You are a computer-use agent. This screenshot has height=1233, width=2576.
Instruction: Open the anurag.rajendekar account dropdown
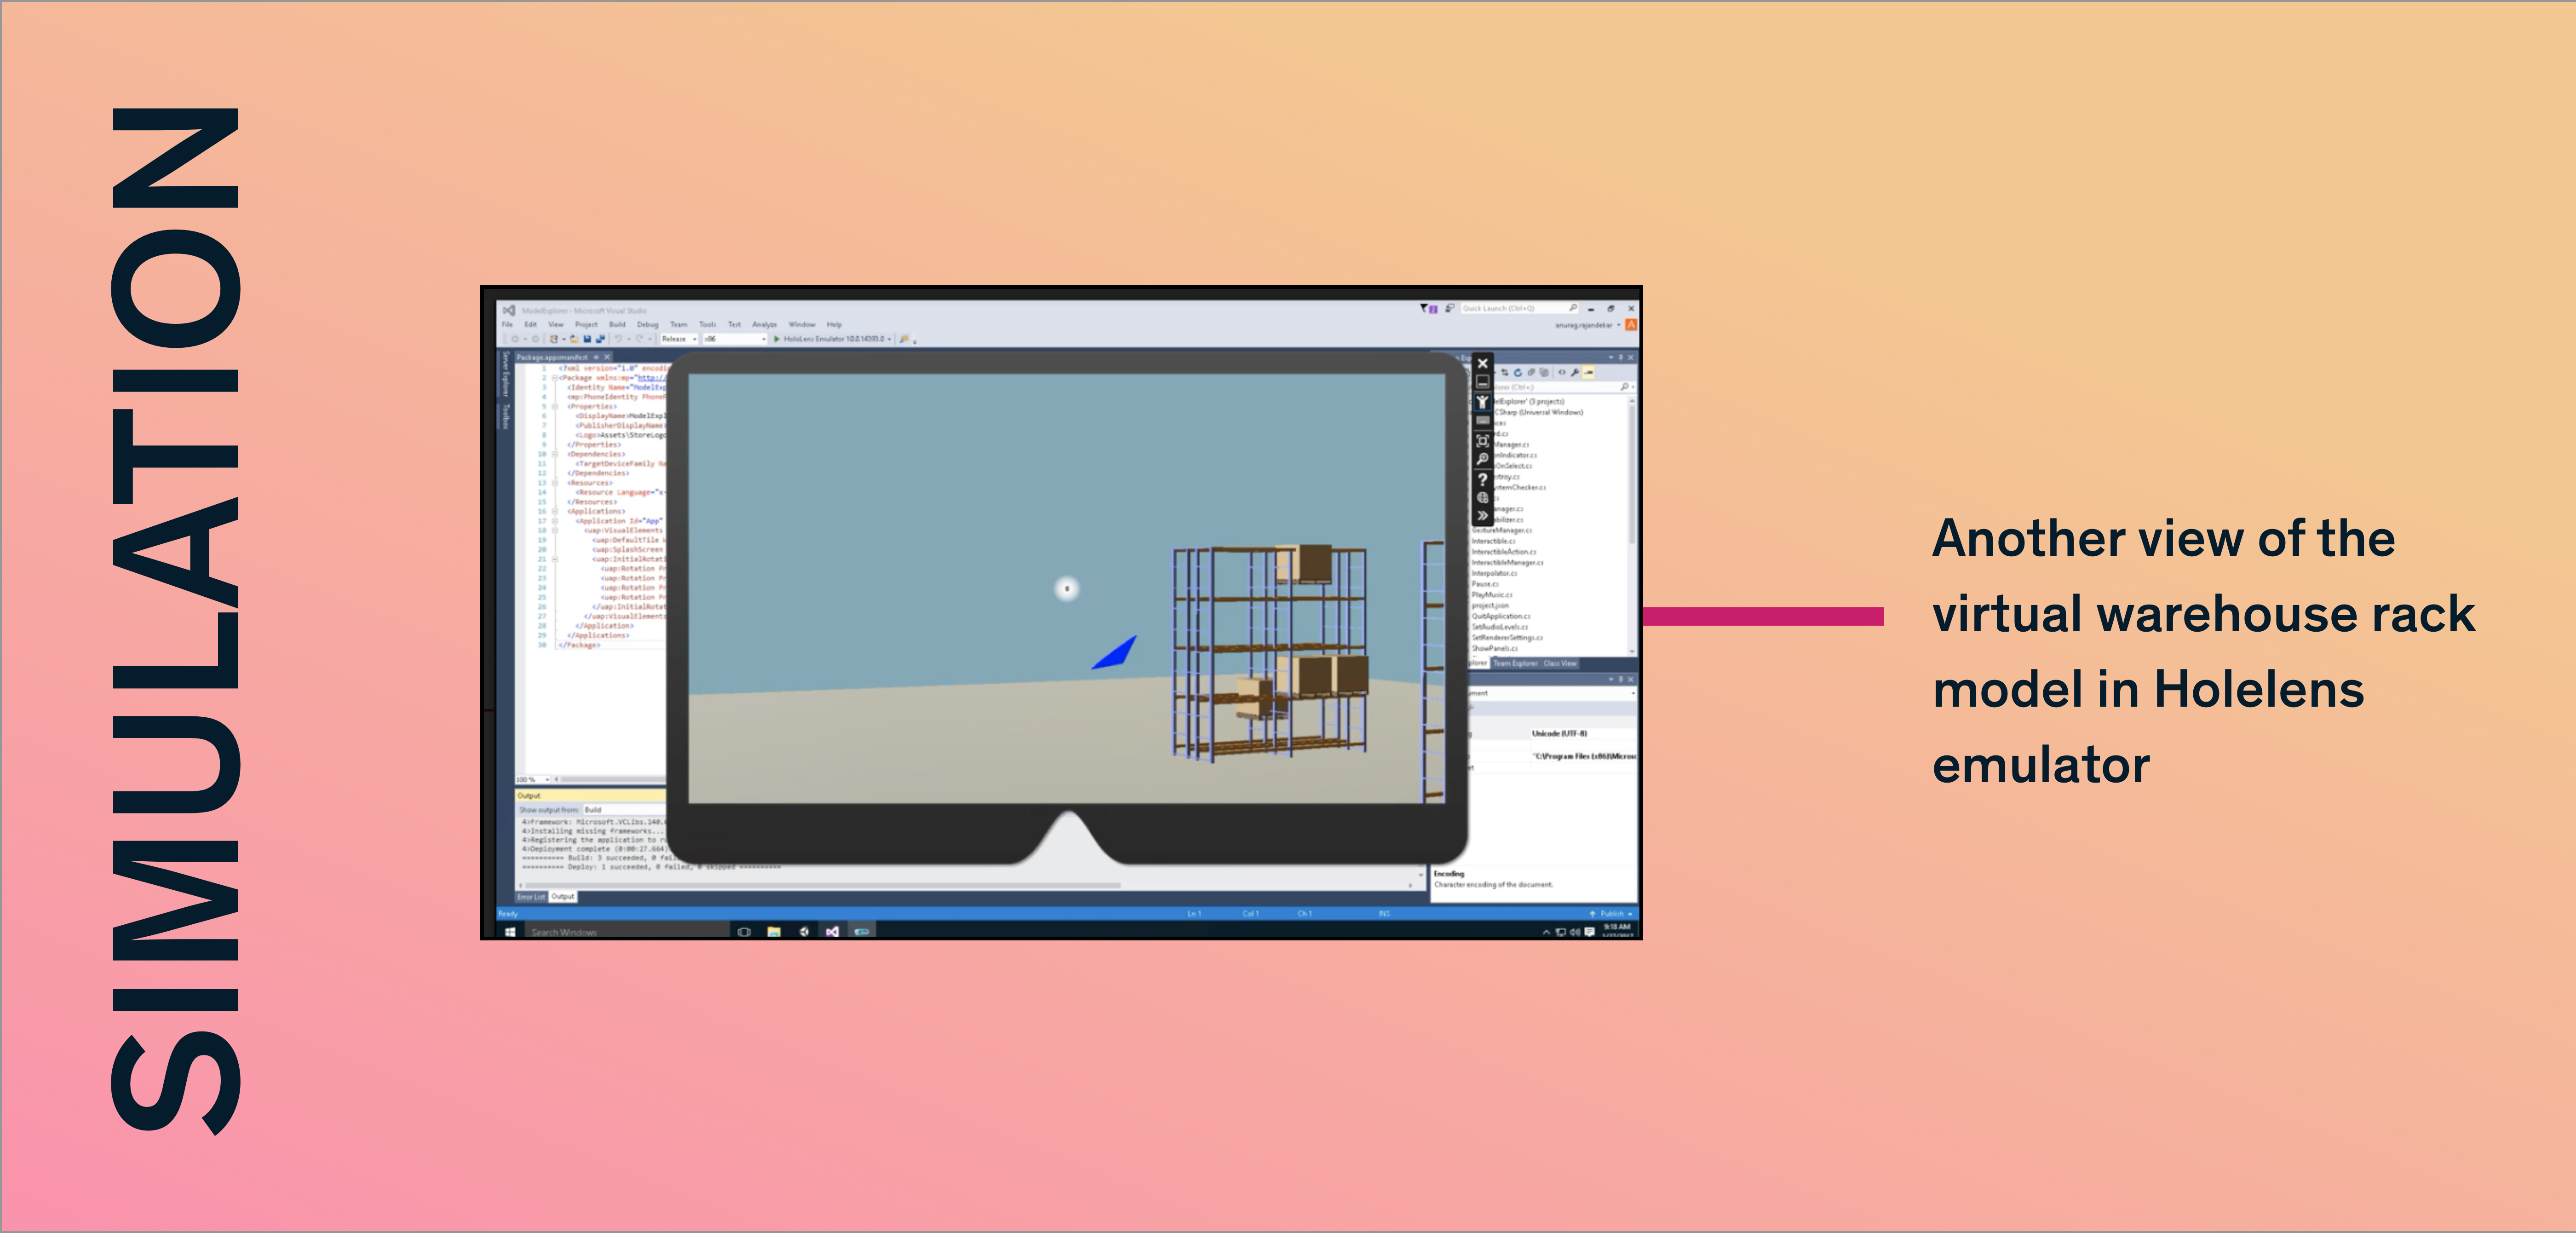point(1588,325)
